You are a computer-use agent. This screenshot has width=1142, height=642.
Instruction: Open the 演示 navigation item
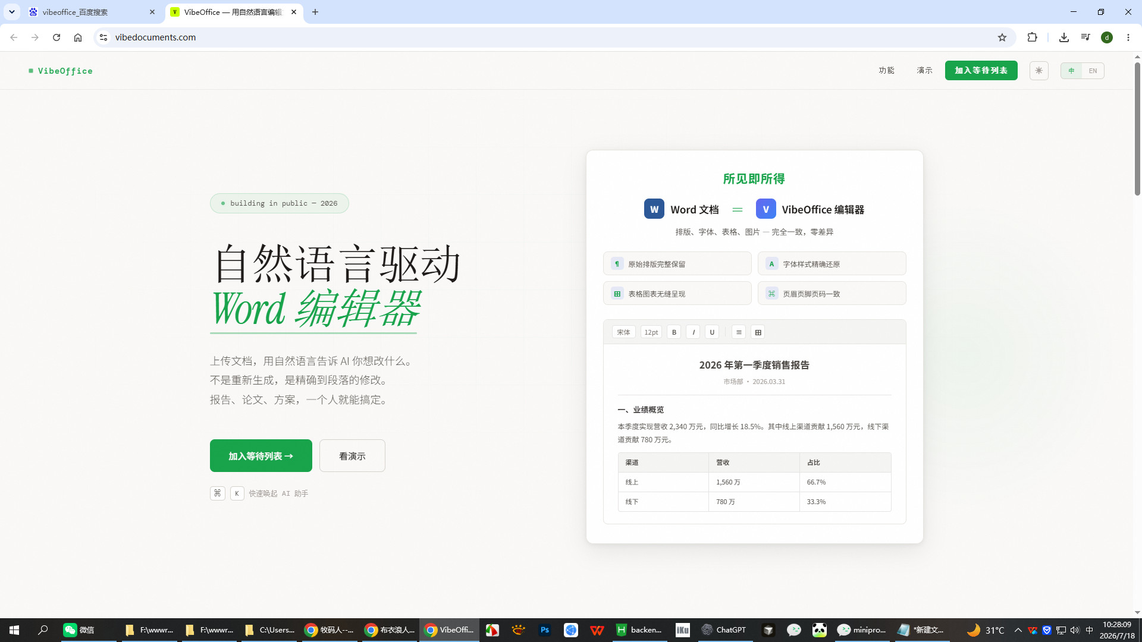[925, 71]
